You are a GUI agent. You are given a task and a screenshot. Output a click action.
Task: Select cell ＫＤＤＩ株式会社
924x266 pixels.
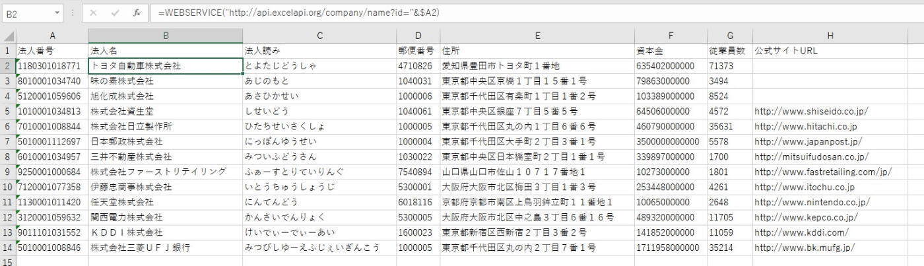pos(166,232)
